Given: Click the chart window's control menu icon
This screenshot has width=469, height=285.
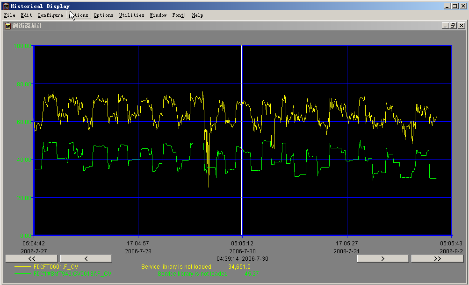Looking at the screenshot, I should (x=8, y=26).
